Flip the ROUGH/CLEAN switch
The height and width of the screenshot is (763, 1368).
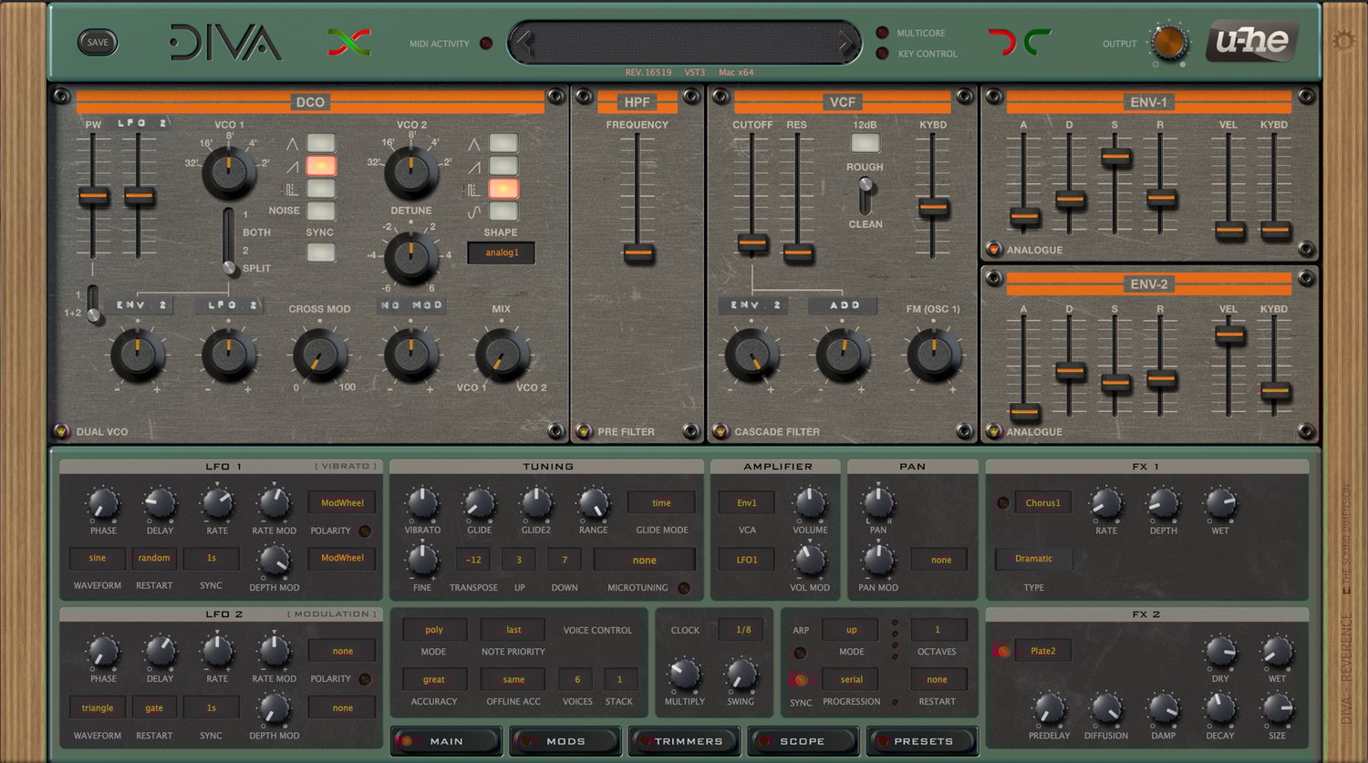(x=865, y=195)
